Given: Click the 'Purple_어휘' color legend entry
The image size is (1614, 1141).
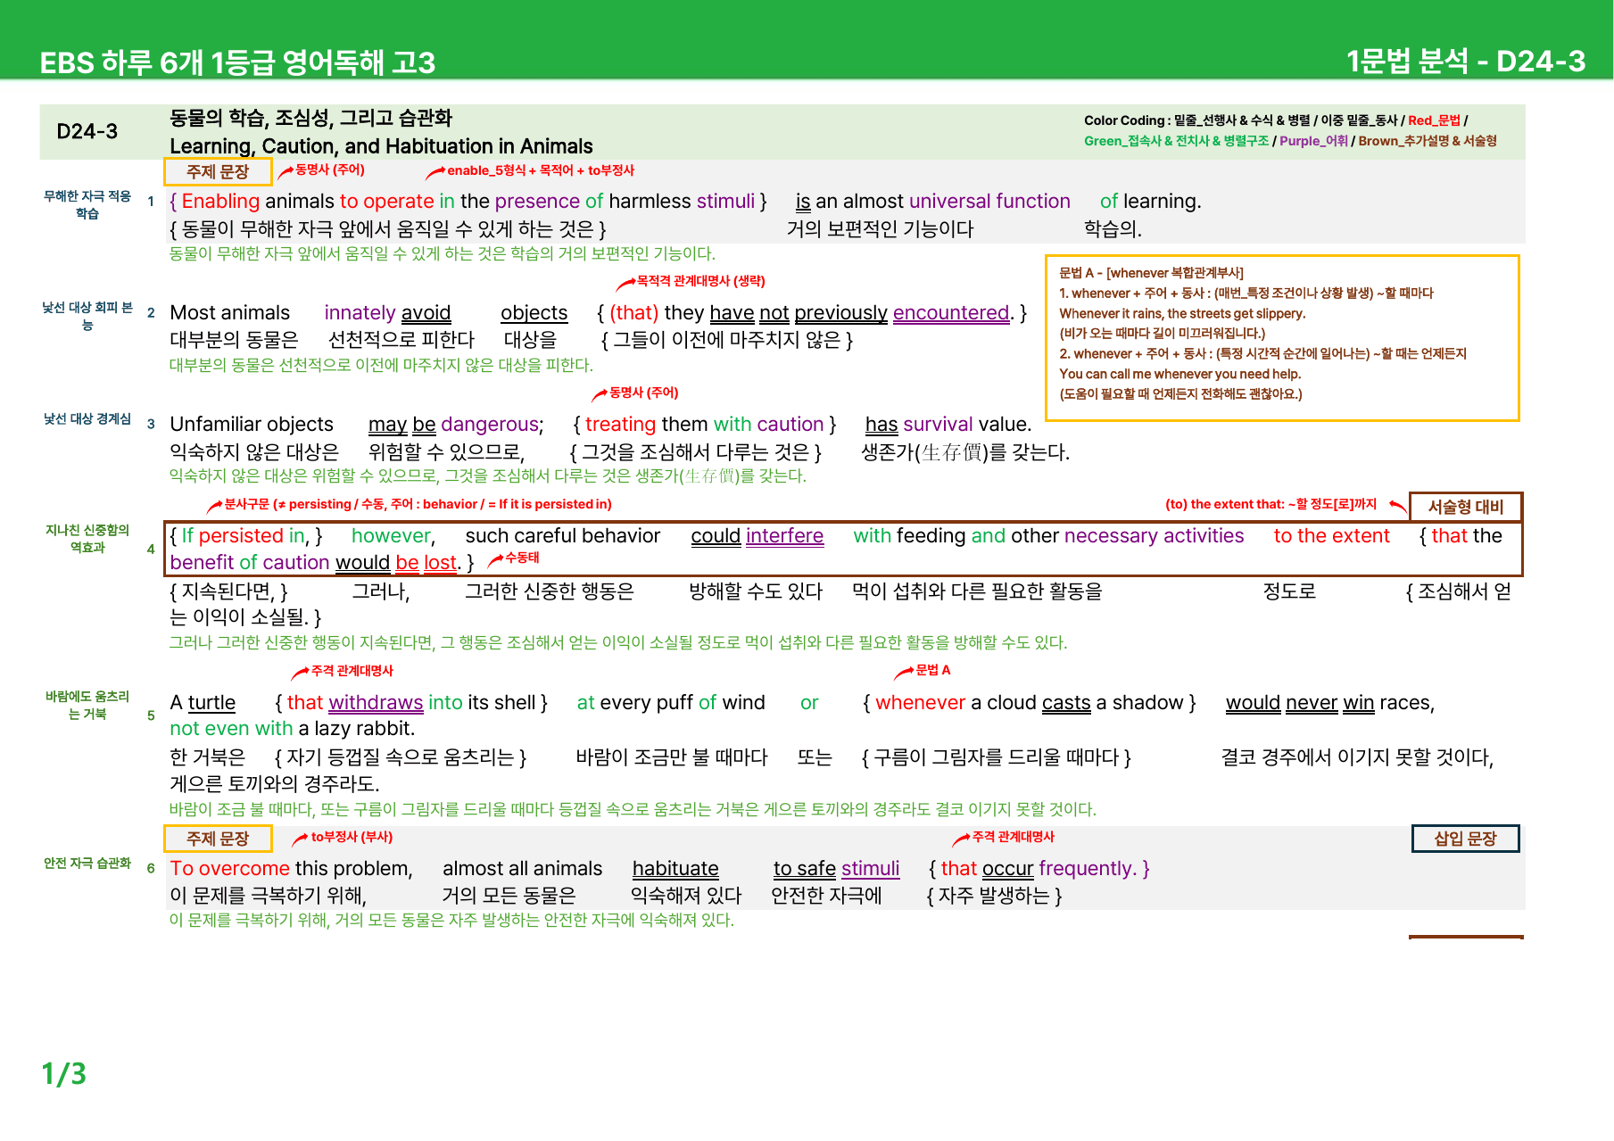Looking at the screenshot, I should (1313, 141).
